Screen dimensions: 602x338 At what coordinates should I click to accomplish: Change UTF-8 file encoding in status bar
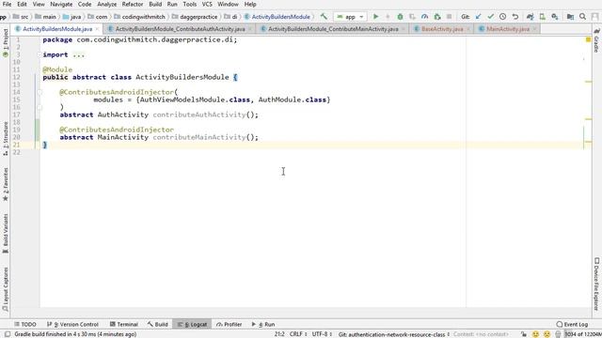click(x=322, y=334)
